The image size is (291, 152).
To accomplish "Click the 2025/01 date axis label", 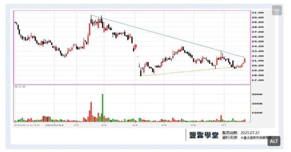I will click(54, 125).
